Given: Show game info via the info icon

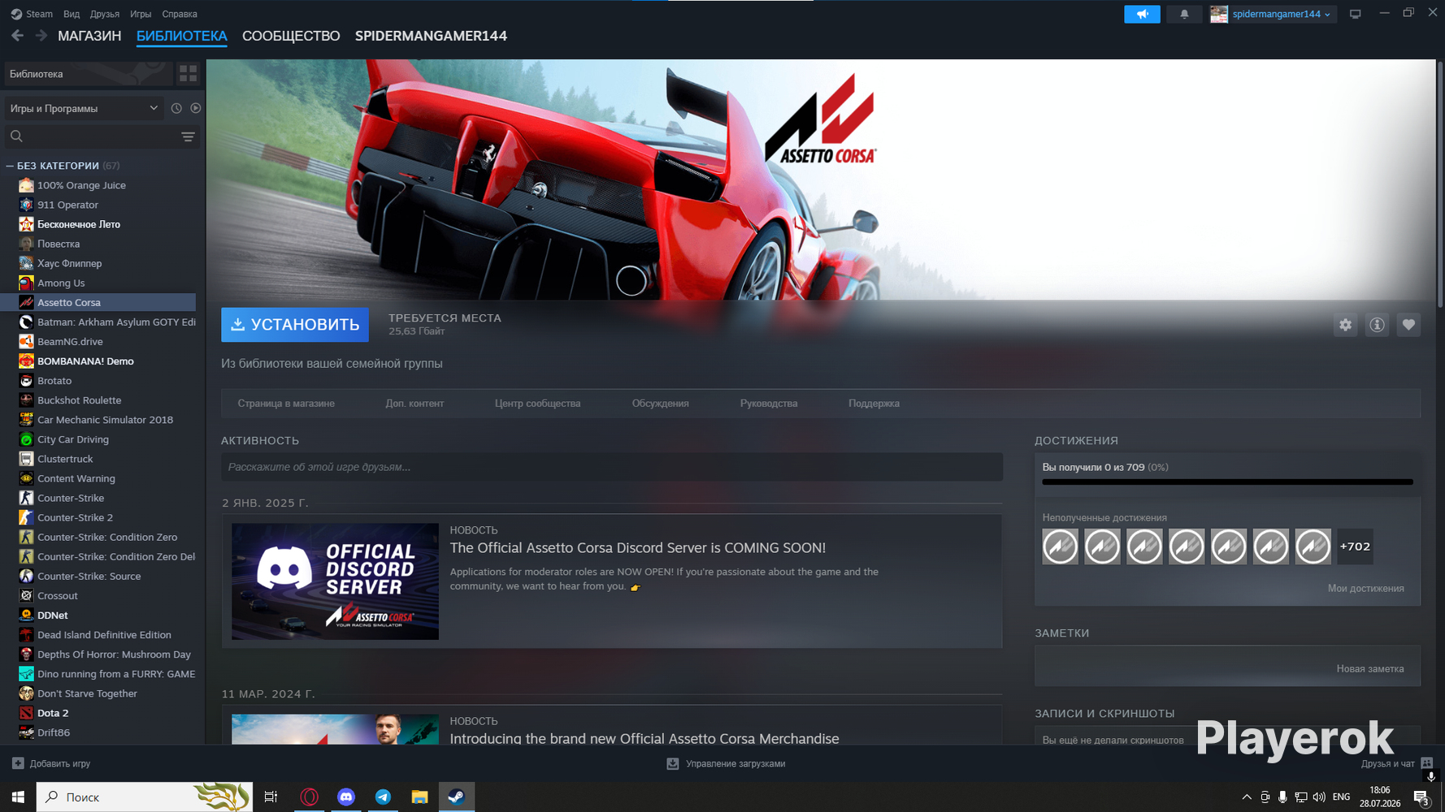Looking at the screenshot, I should (x=1377, y=325).
